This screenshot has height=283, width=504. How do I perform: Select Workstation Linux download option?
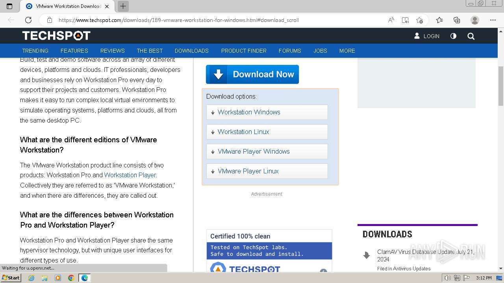click(x=267, y=132)
